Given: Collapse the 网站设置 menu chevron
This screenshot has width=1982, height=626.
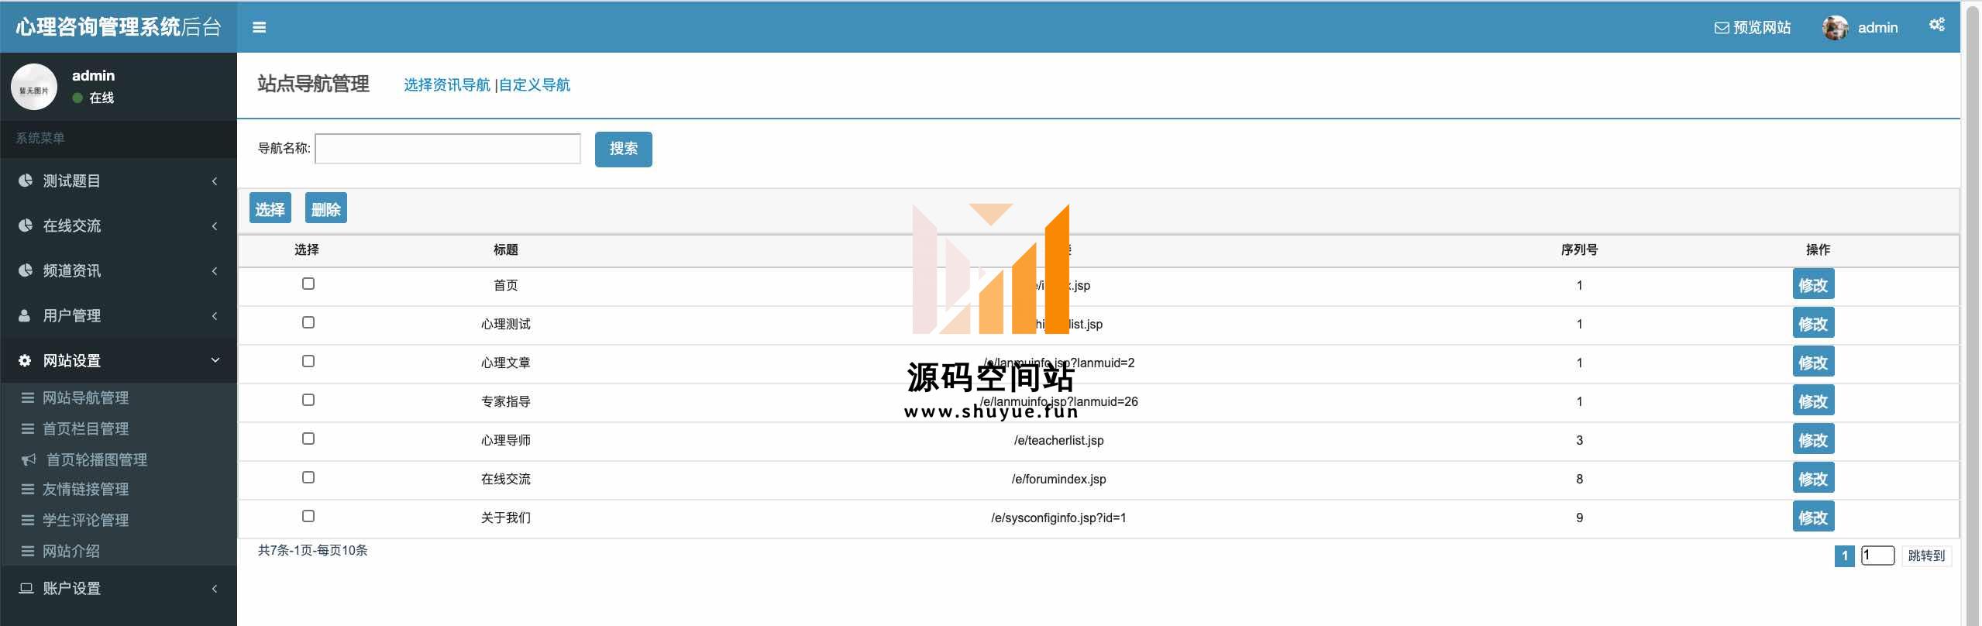Looking at the screenshot, I should [215, 360].
